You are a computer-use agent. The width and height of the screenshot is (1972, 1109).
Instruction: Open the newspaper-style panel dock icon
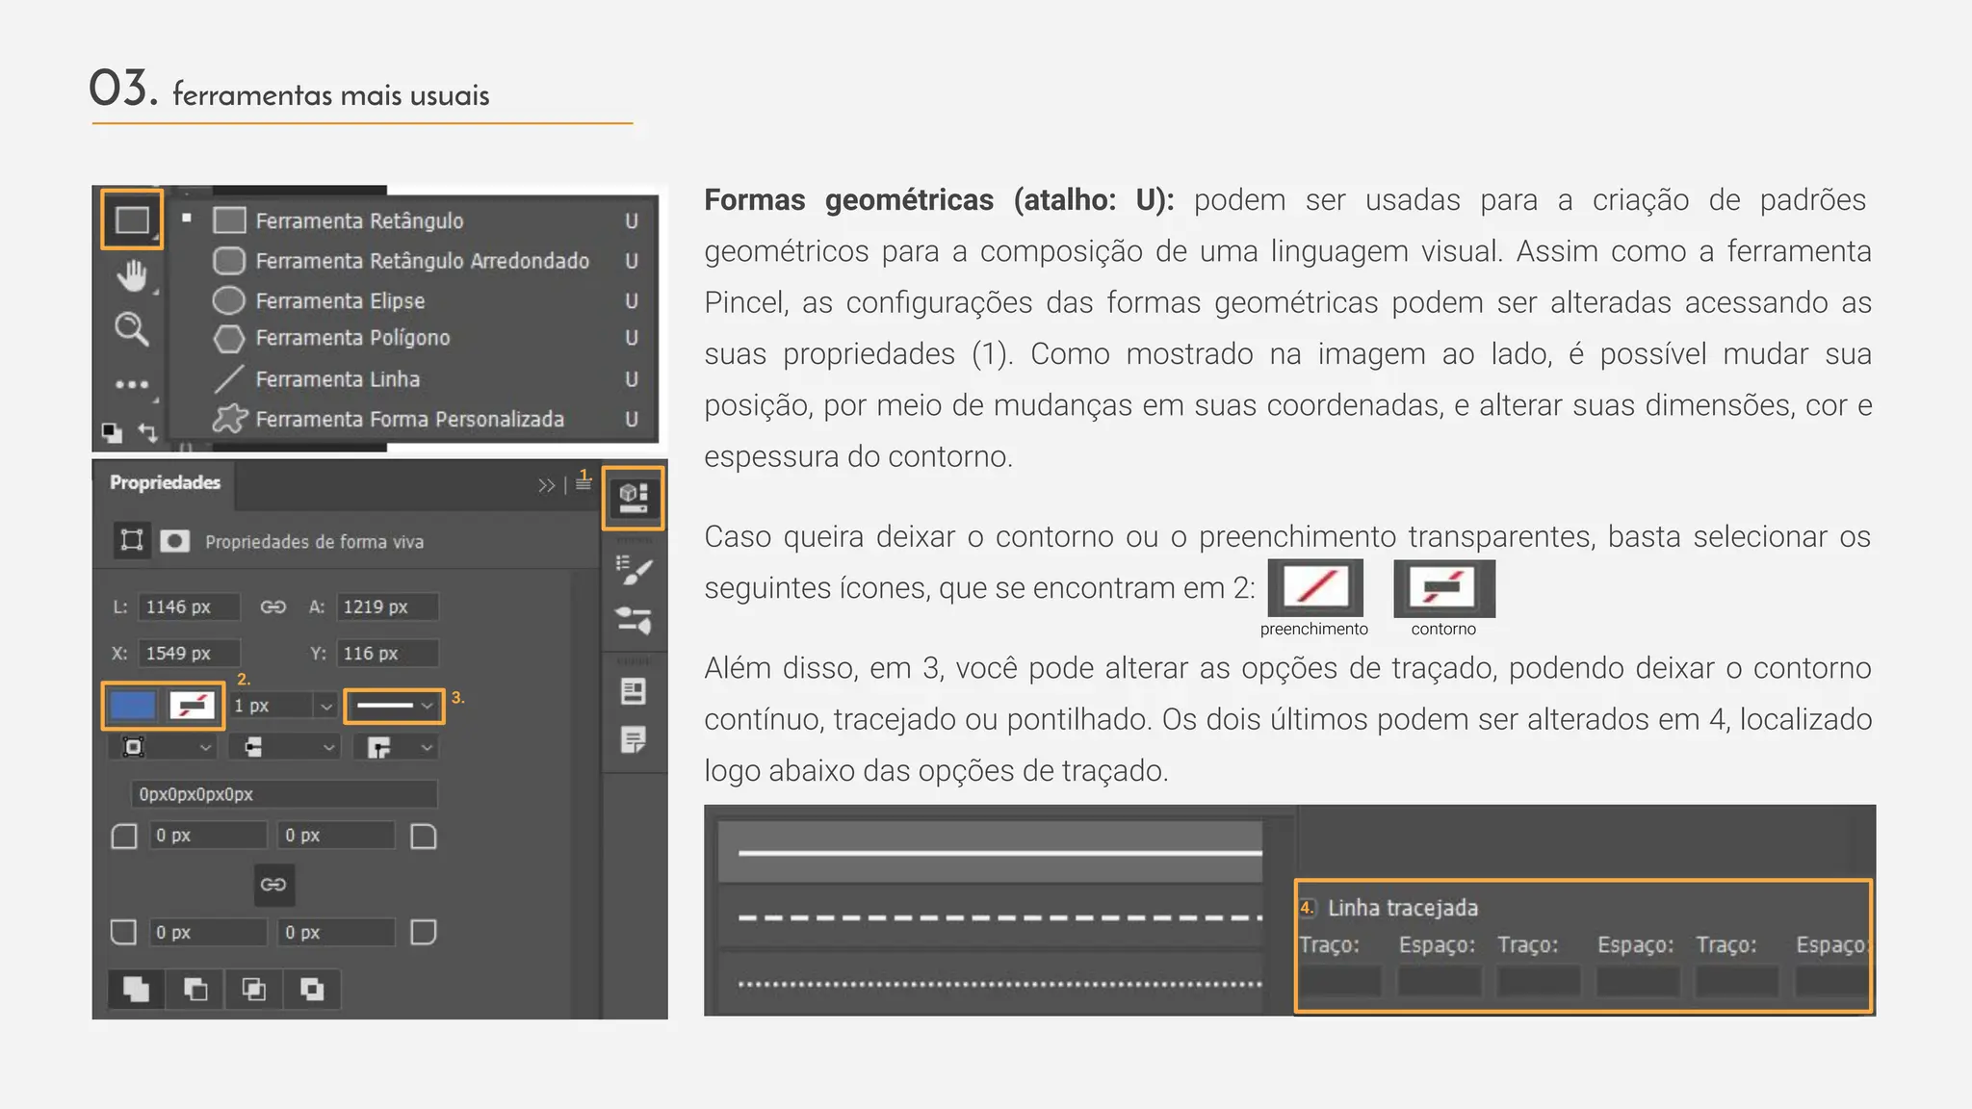coord(634,691)
